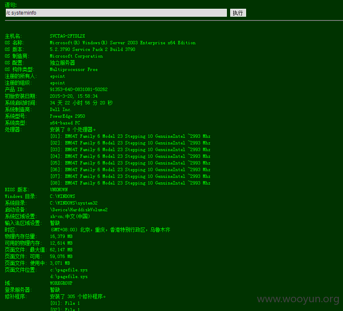
Task: Click the 主机名 label
Action: pyautogui.click(x=13, y=36)
